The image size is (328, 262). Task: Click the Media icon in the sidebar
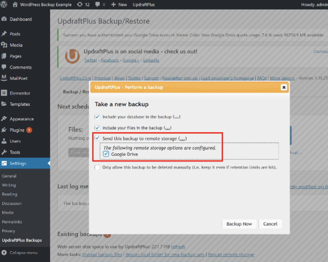coord(4,45)
